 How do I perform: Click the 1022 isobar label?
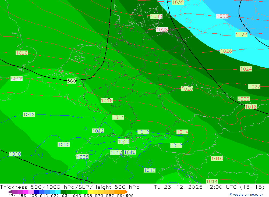point(254,87)
